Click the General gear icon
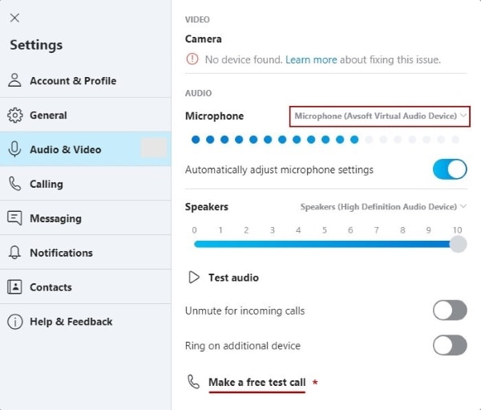481x410 pixels. [14, 115]
